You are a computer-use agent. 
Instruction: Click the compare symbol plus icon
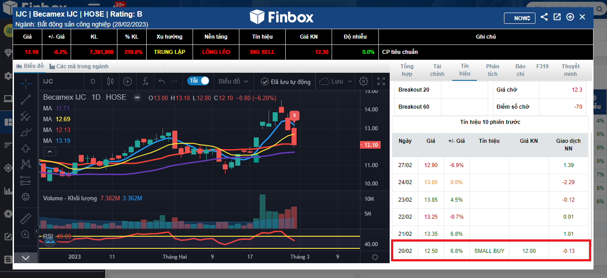(x=128, y=81)
